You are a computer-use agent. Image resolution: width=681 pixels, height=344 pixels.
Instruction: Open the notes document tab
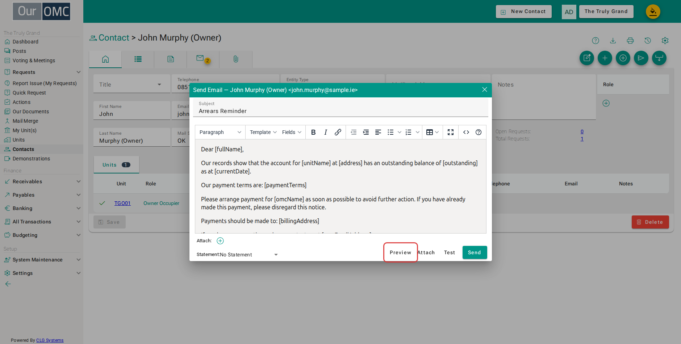tap(171, 59)
